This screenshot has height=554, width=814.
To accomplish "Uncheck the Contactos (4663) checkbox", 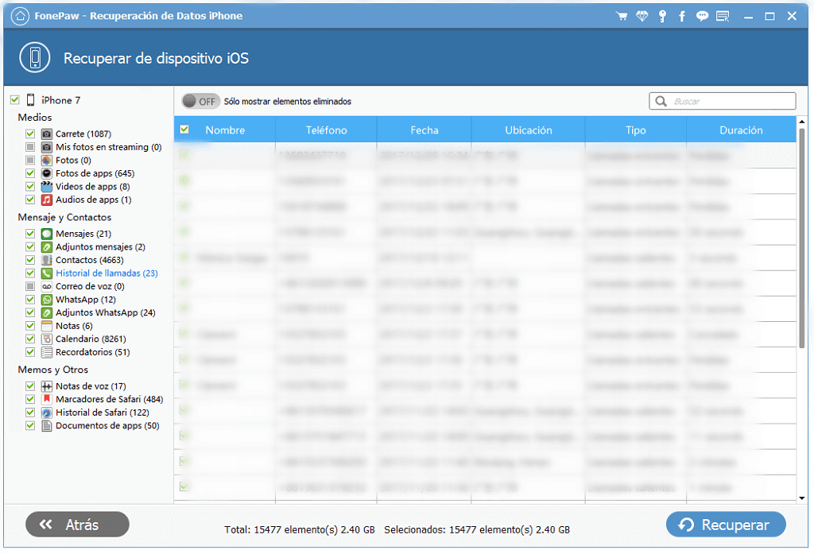I will pyautogui.click(x=30, y=260).
